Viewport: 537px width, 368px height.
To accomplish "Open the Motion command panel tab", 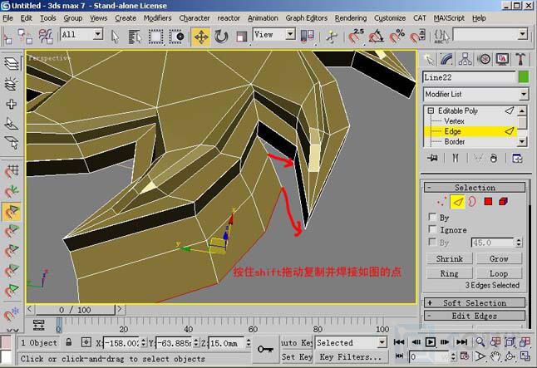I will point(484,59).
